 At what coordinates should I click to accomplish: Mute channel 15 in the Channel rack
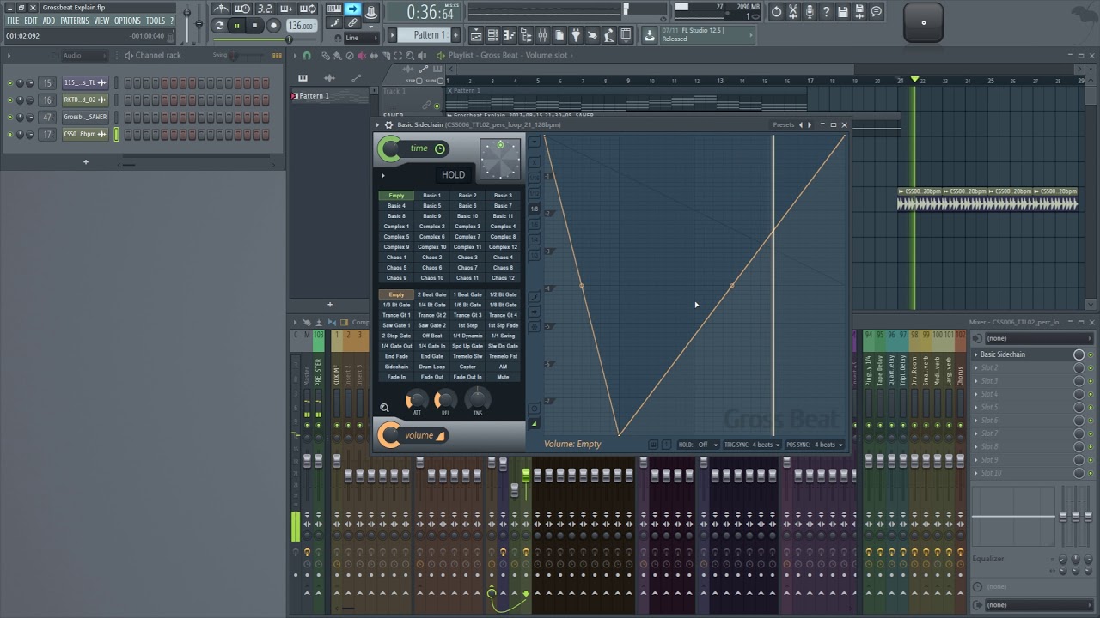pyautogui.click(x=10, y=83)
